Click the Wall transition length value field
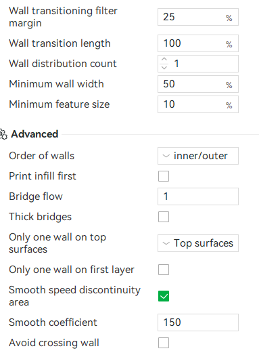 [198, 43]
